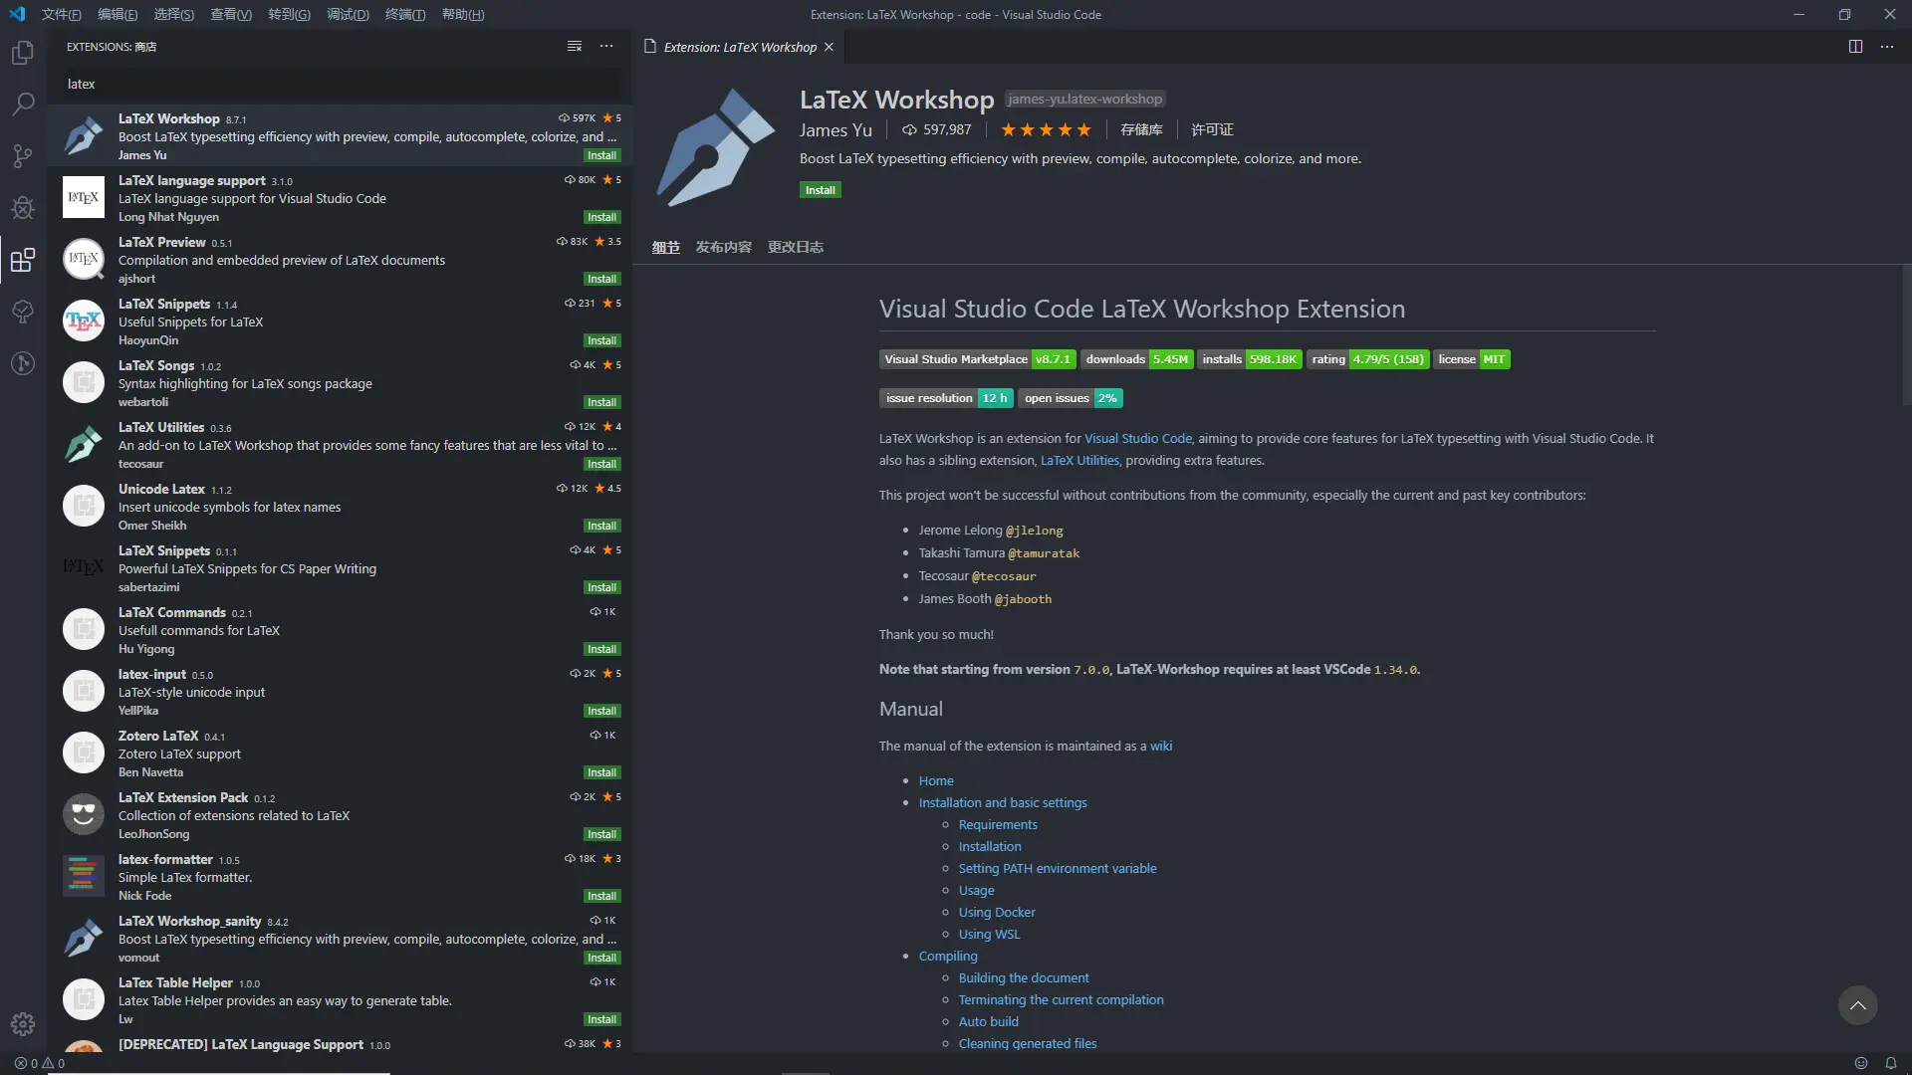Open the 文件(F) menu

(x=60, y=14)
